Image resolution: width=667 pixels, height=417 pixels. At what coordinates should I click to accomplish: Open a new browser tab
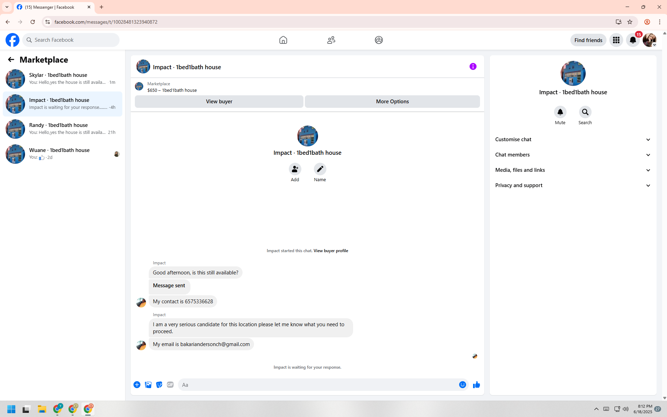(x=101, y=7)
